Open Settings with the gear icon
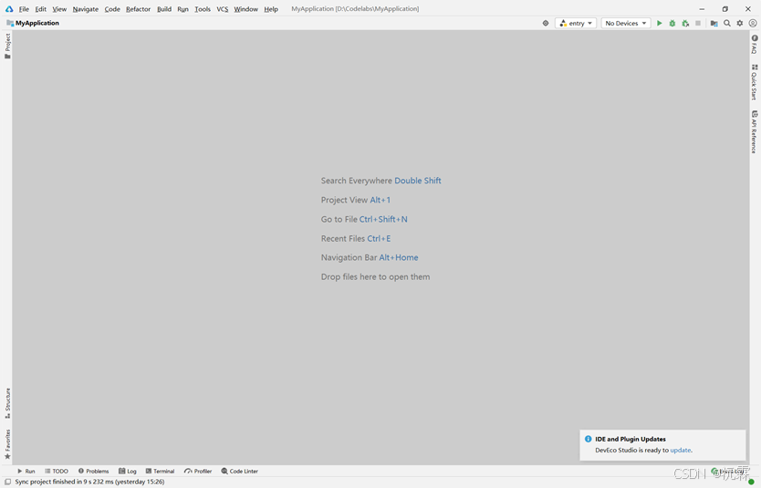This screenshot has width=761, height=488. pyautogui.click(x=740, y=24)
